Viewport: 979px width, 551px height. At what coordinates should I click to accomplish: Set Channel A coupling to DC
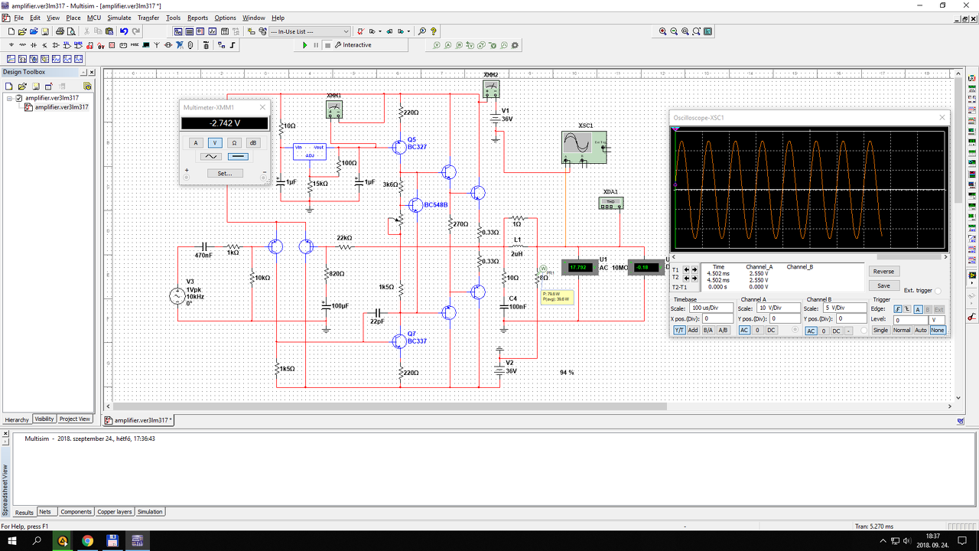coord(771,331)
